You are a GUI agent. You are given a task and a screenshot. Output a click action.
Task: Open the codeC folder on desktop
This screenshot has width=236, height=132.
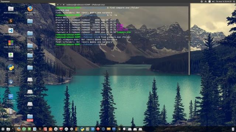[x=30, y=33]
